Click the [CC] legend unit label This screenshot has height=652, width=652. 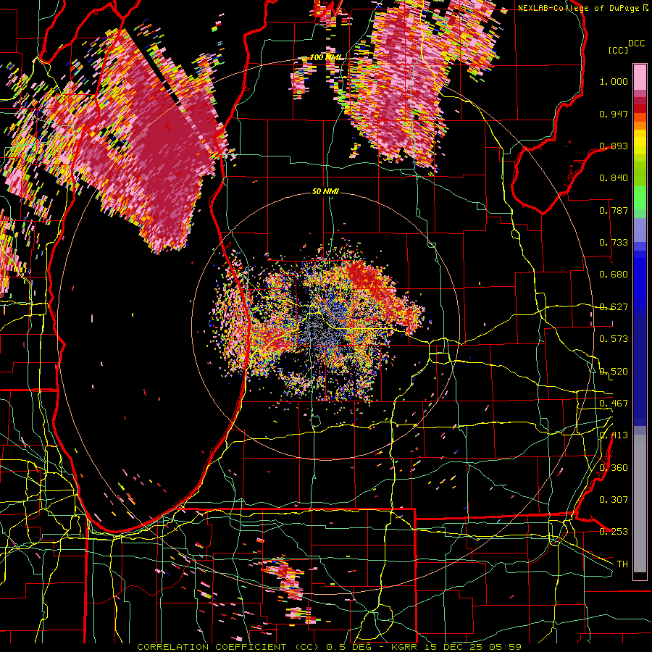pos(618,50)
